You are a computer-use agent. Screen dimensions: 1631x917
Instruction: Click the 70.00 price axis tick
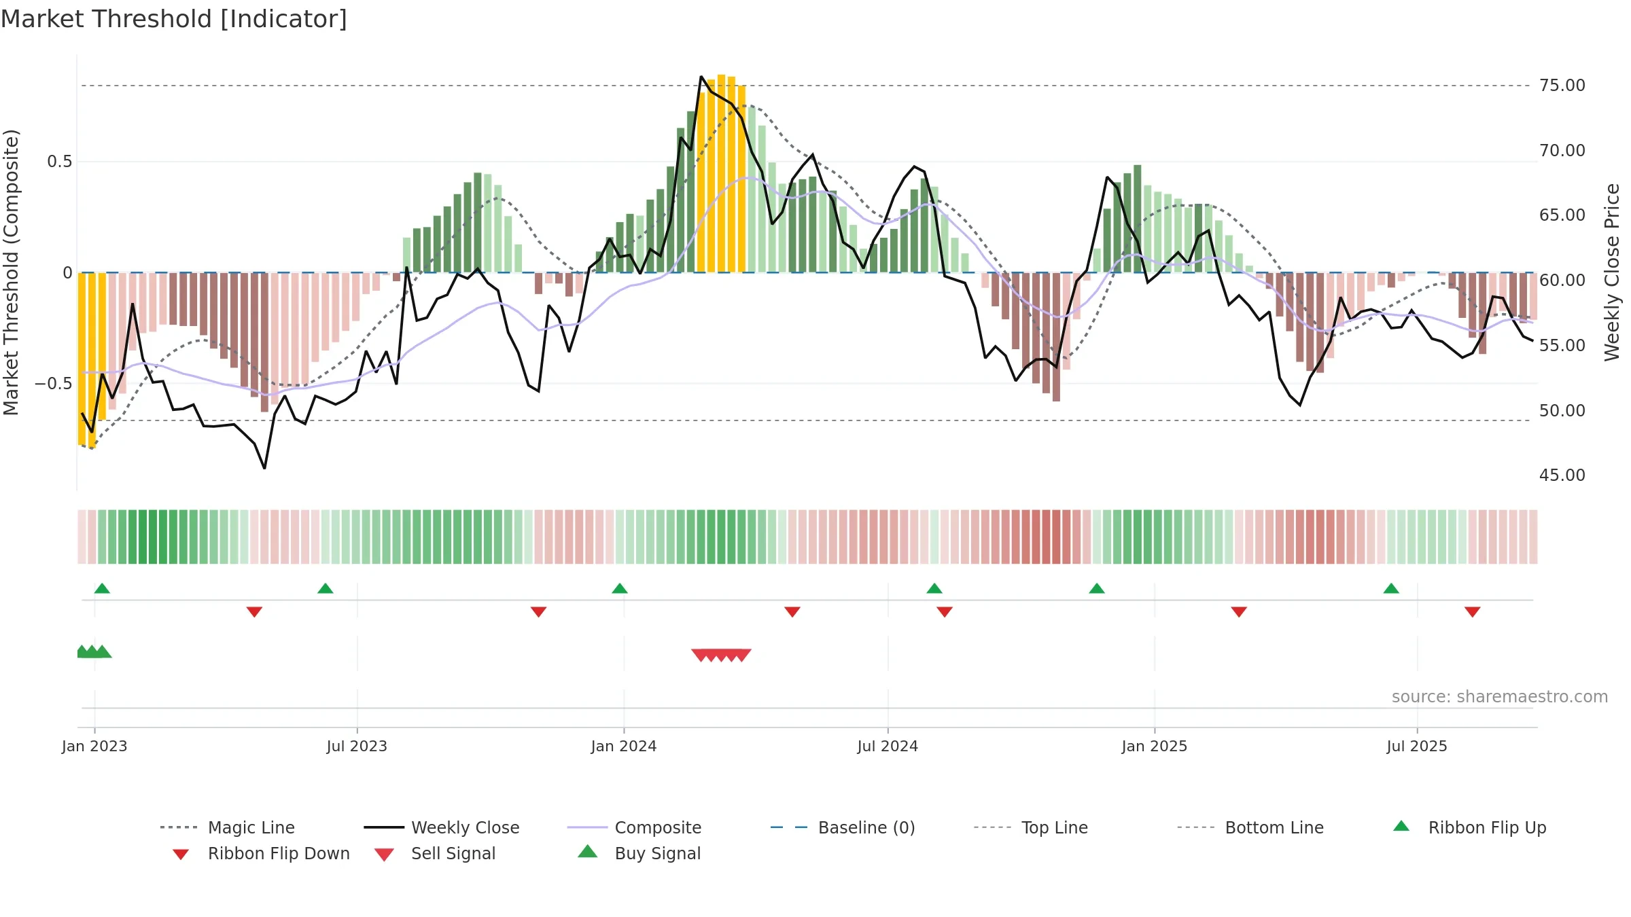[x=1562, y=150]
